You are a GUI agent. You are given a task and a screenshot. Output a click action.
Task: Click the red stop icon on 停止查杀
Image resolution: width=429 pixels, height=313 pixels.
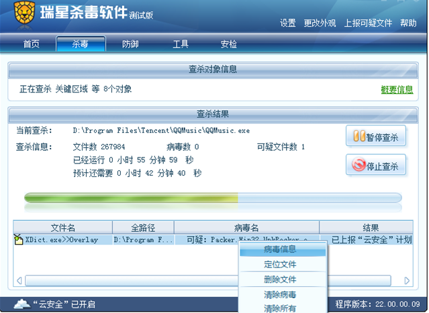pos(359,164)
